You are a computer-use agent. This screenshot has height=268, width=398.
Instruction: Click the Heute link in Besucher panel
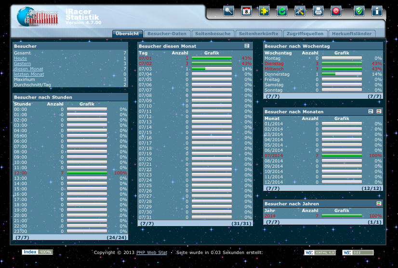tap(20, 58)
